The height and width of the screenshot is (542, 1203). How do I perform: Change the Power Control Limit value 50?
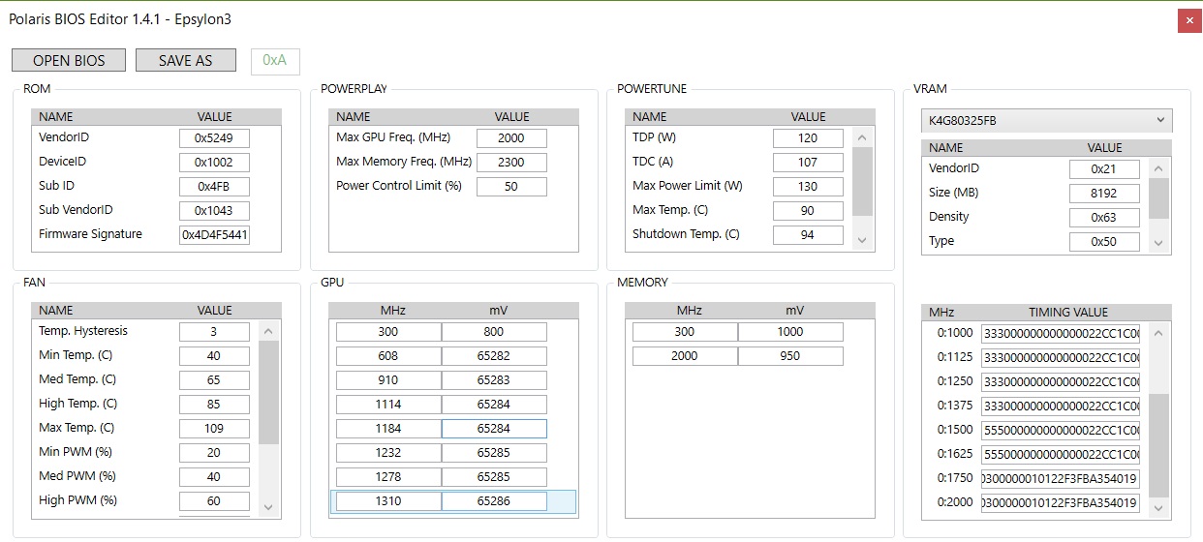click(x=511, y=186)
